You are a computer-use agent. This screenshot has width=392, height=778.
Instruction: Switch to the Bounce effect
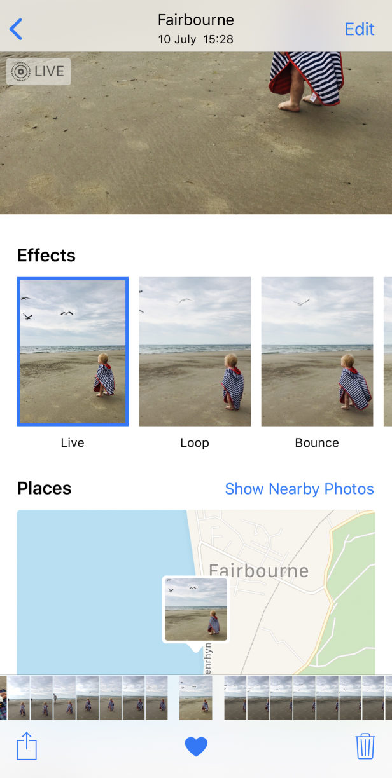click(x=316, y=351)
